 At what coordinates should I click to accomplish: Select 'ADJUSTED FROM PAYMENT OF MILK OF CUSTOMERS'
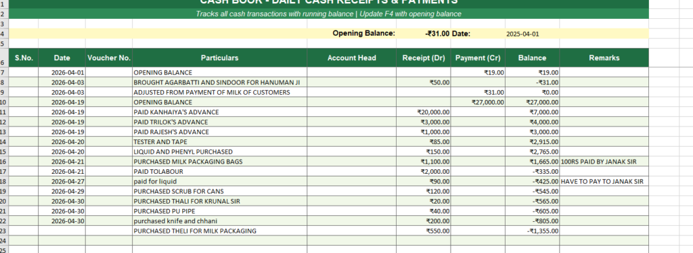(x=220, y=92)
